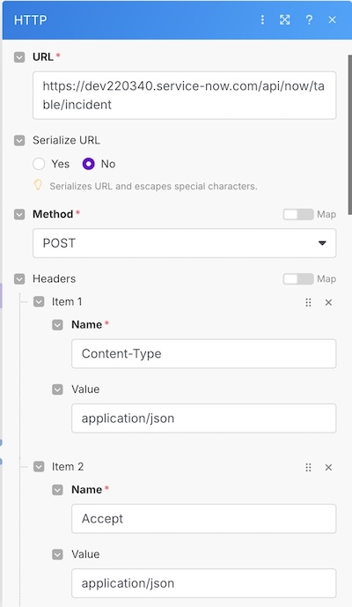Collapse header Item 2

click(x=39, y=466)
